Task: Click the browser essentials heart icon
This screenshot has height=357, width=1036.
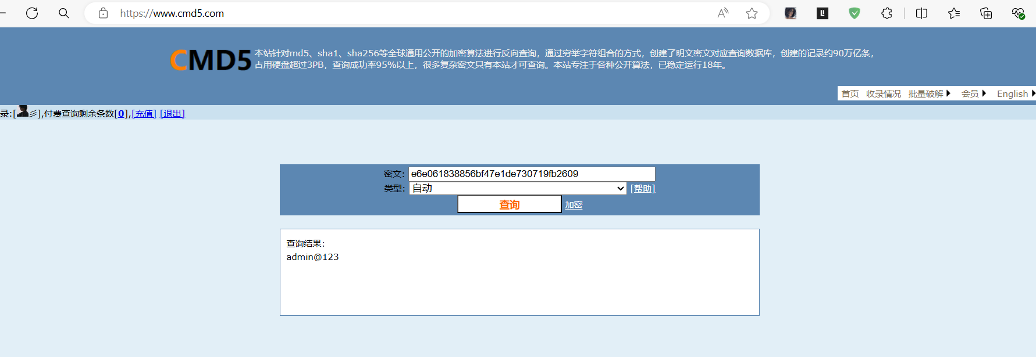Action: [1018, 13]
